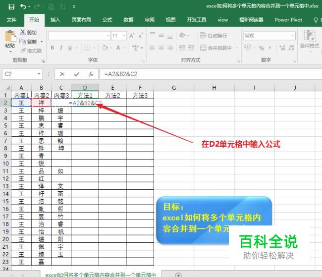Click the Fill Color bucket icon
This screenshot has height=277, width=322.
tap(105, 48)
